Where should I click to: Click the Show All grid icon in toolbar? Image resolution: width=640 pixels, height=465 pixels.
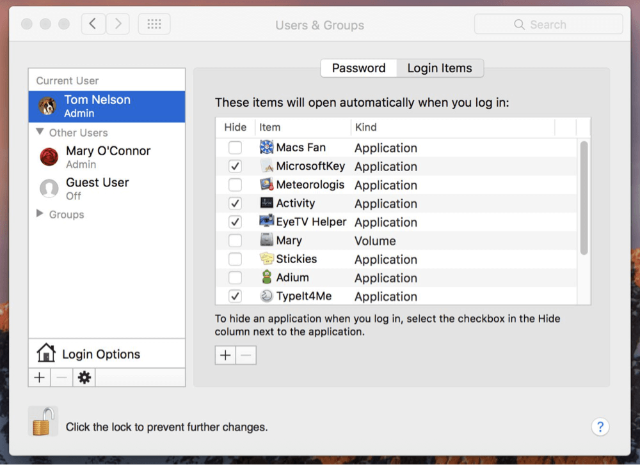(x=154, y=24)
